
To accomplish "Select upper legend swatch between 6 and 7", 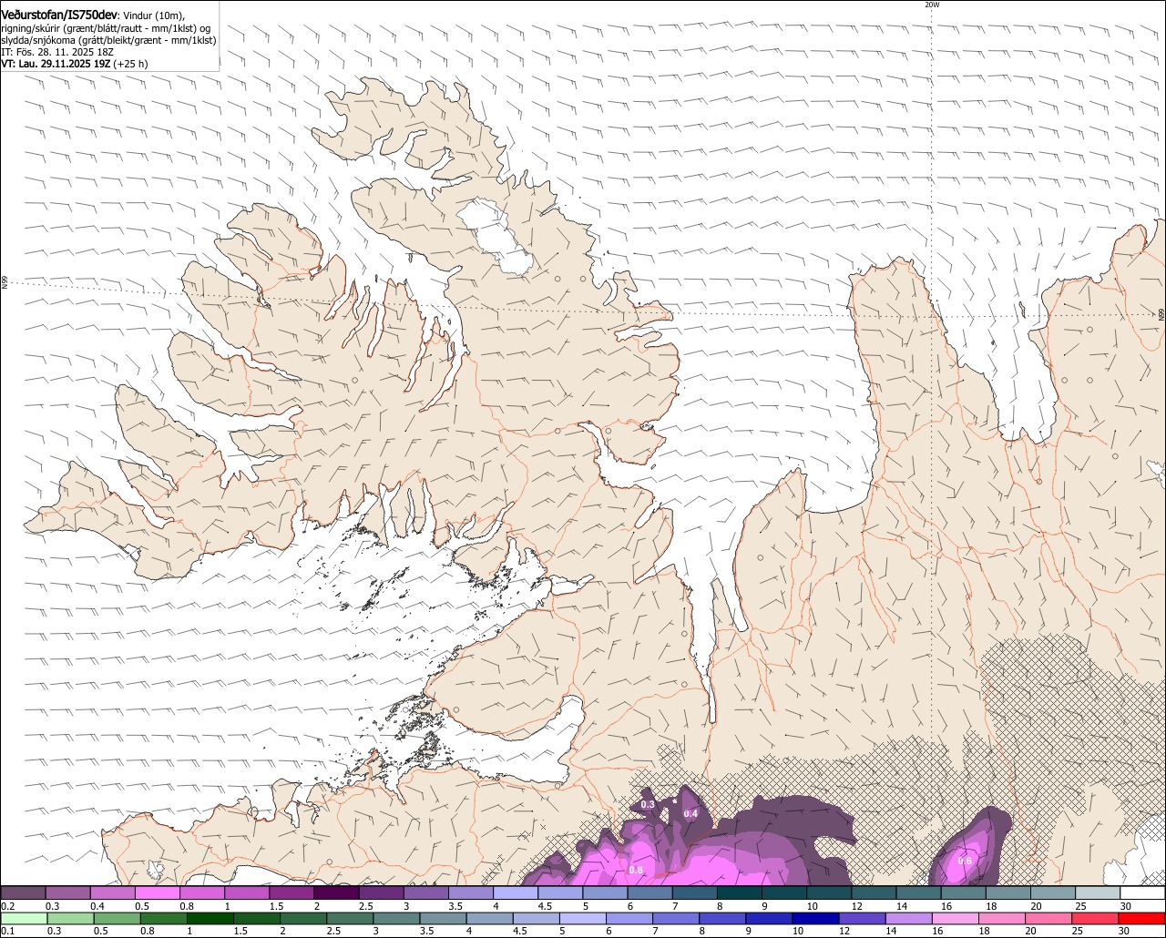I will (649, 893).
